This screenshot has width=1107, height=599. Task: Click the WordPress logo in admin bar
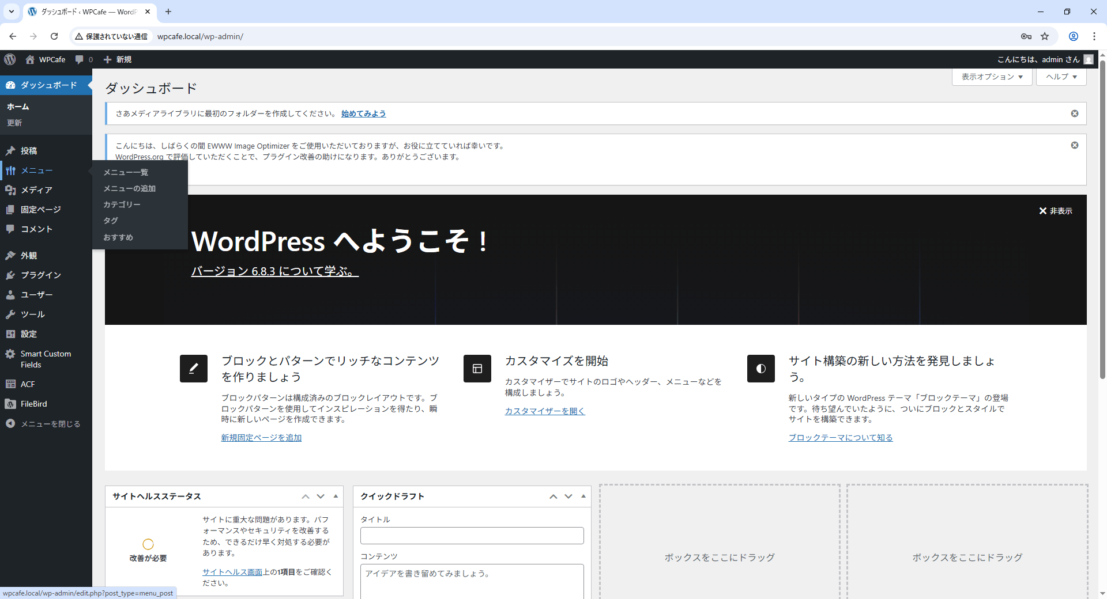pyautogui.click(x=10, y=59)
